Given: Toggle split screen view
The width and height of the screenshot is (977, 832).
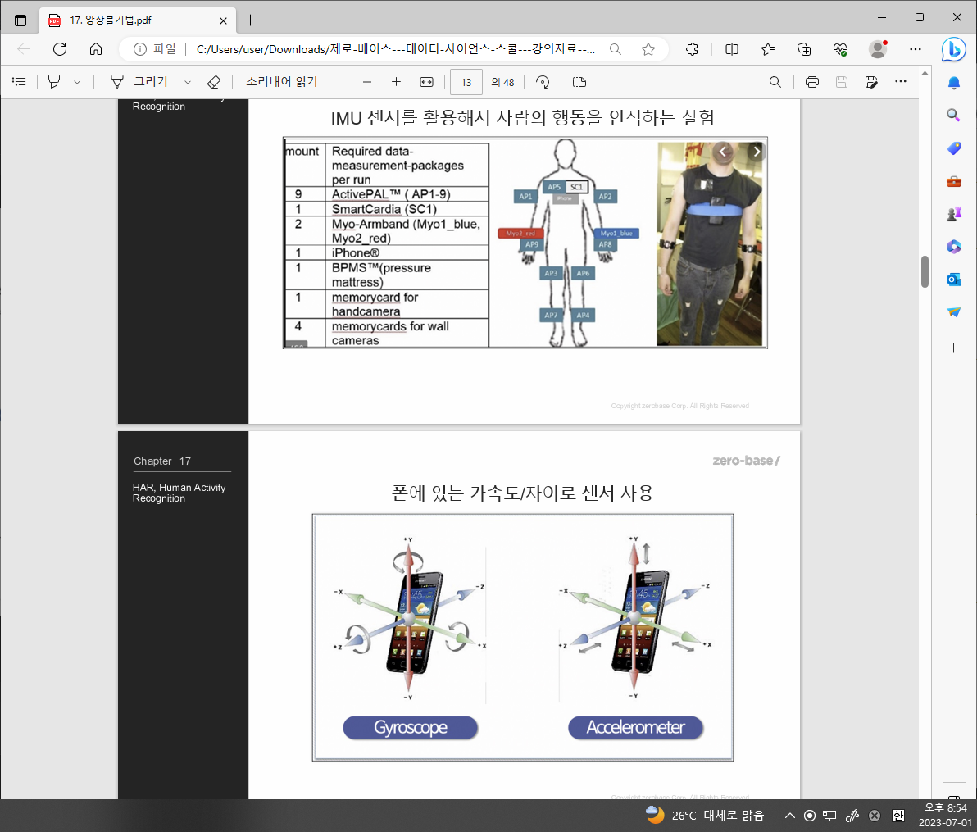Looking at the screenshot, I should [x=732, y=49].
